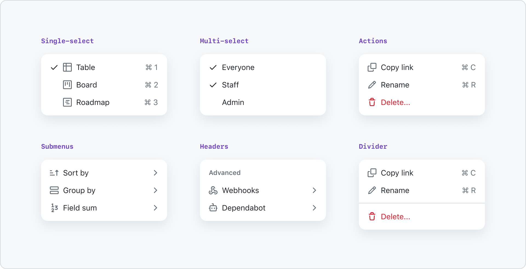The image size is (526, 269).
Task: Click the Headers heading
Action: [x=214, y=147]
